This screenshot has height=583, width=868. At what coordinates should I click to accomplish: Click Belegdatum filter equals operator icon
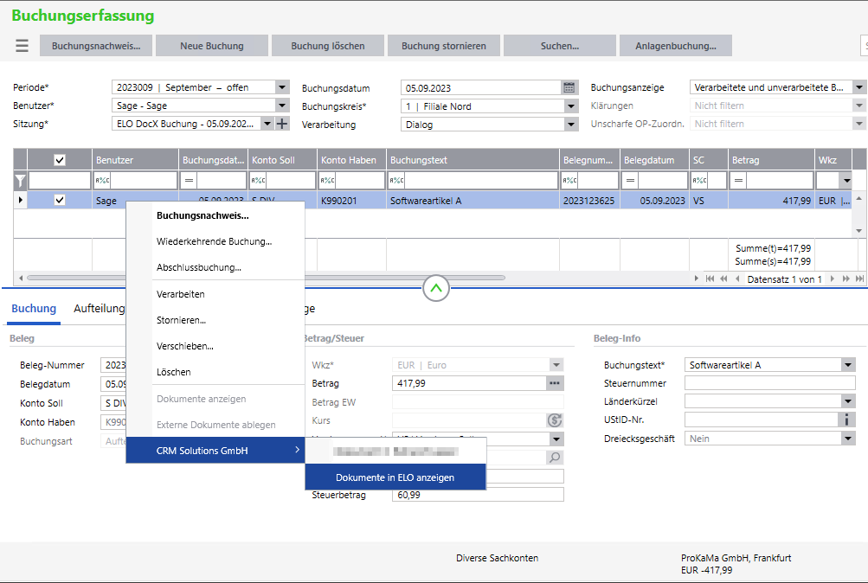tap(630, 180)
